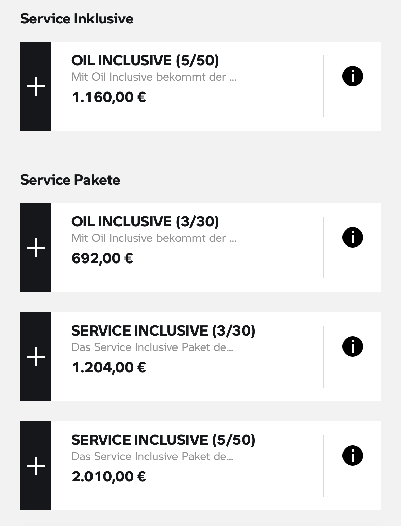Add Oil Inclusive (3/30) package with plus
The height and width of the screenshot is (526, 401).
(x=36, y=248)
